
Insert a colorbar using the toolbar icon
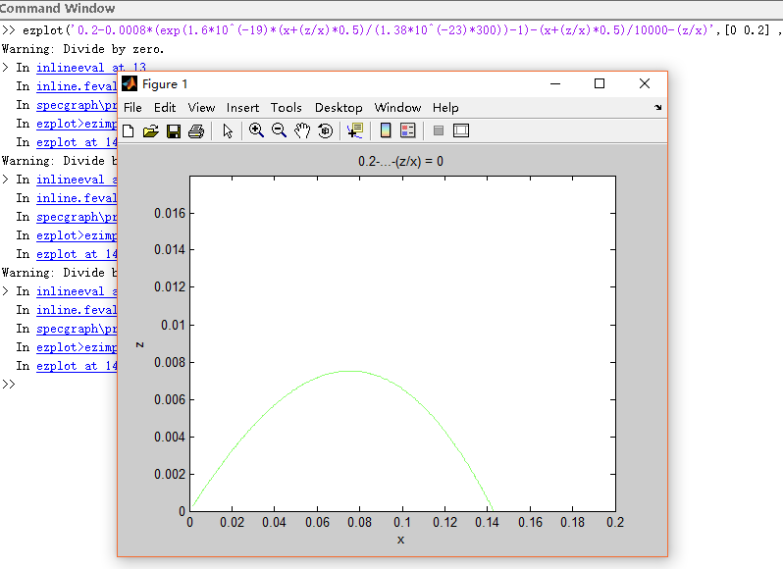[386, 130]
